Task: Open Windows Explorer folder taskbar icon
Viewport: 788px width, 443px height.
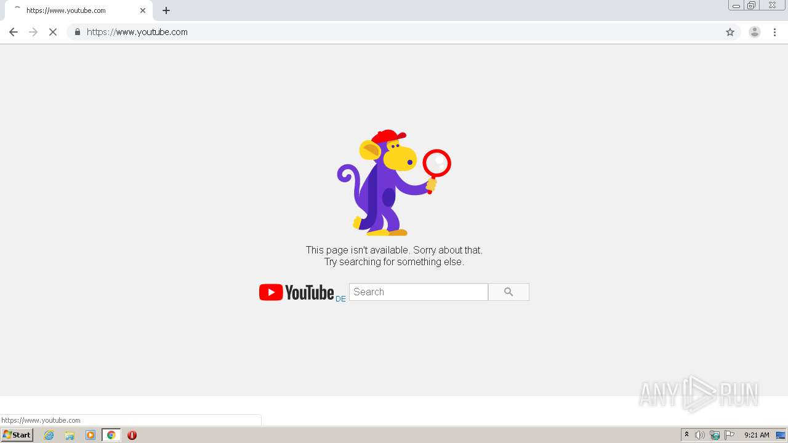Action: pos(70,435)
